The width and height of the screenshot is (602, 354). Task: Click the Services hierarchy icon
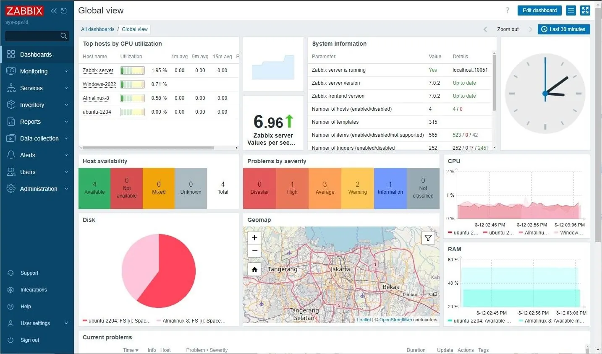(11, 88)
